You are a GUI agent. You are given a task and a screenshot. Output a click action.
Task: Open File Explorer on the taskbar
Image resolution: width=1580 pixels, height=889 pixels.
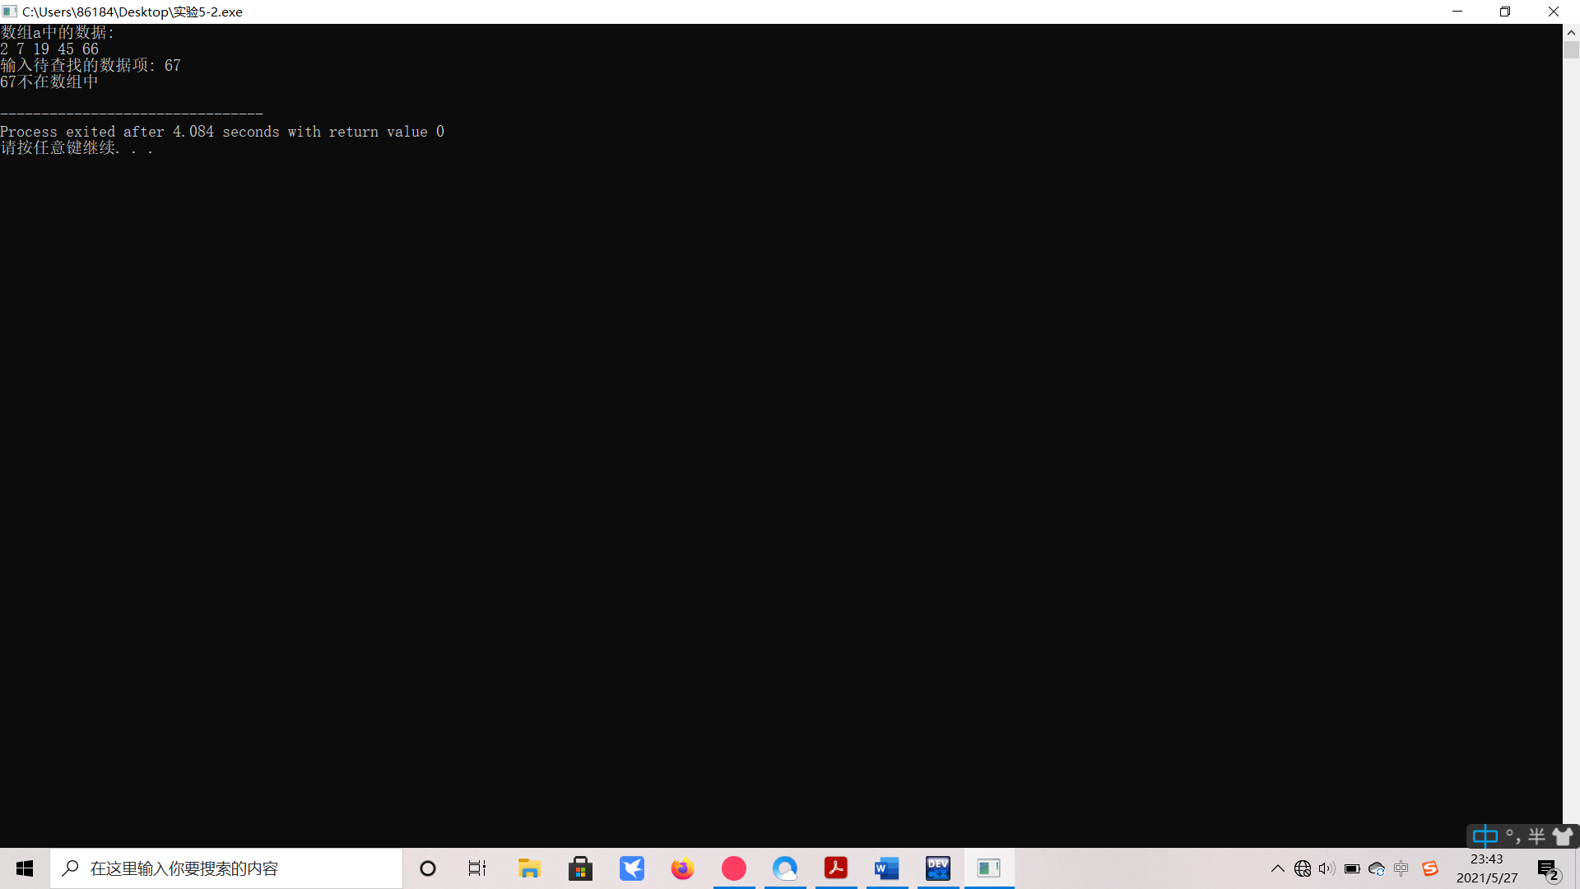coord(529,868)
